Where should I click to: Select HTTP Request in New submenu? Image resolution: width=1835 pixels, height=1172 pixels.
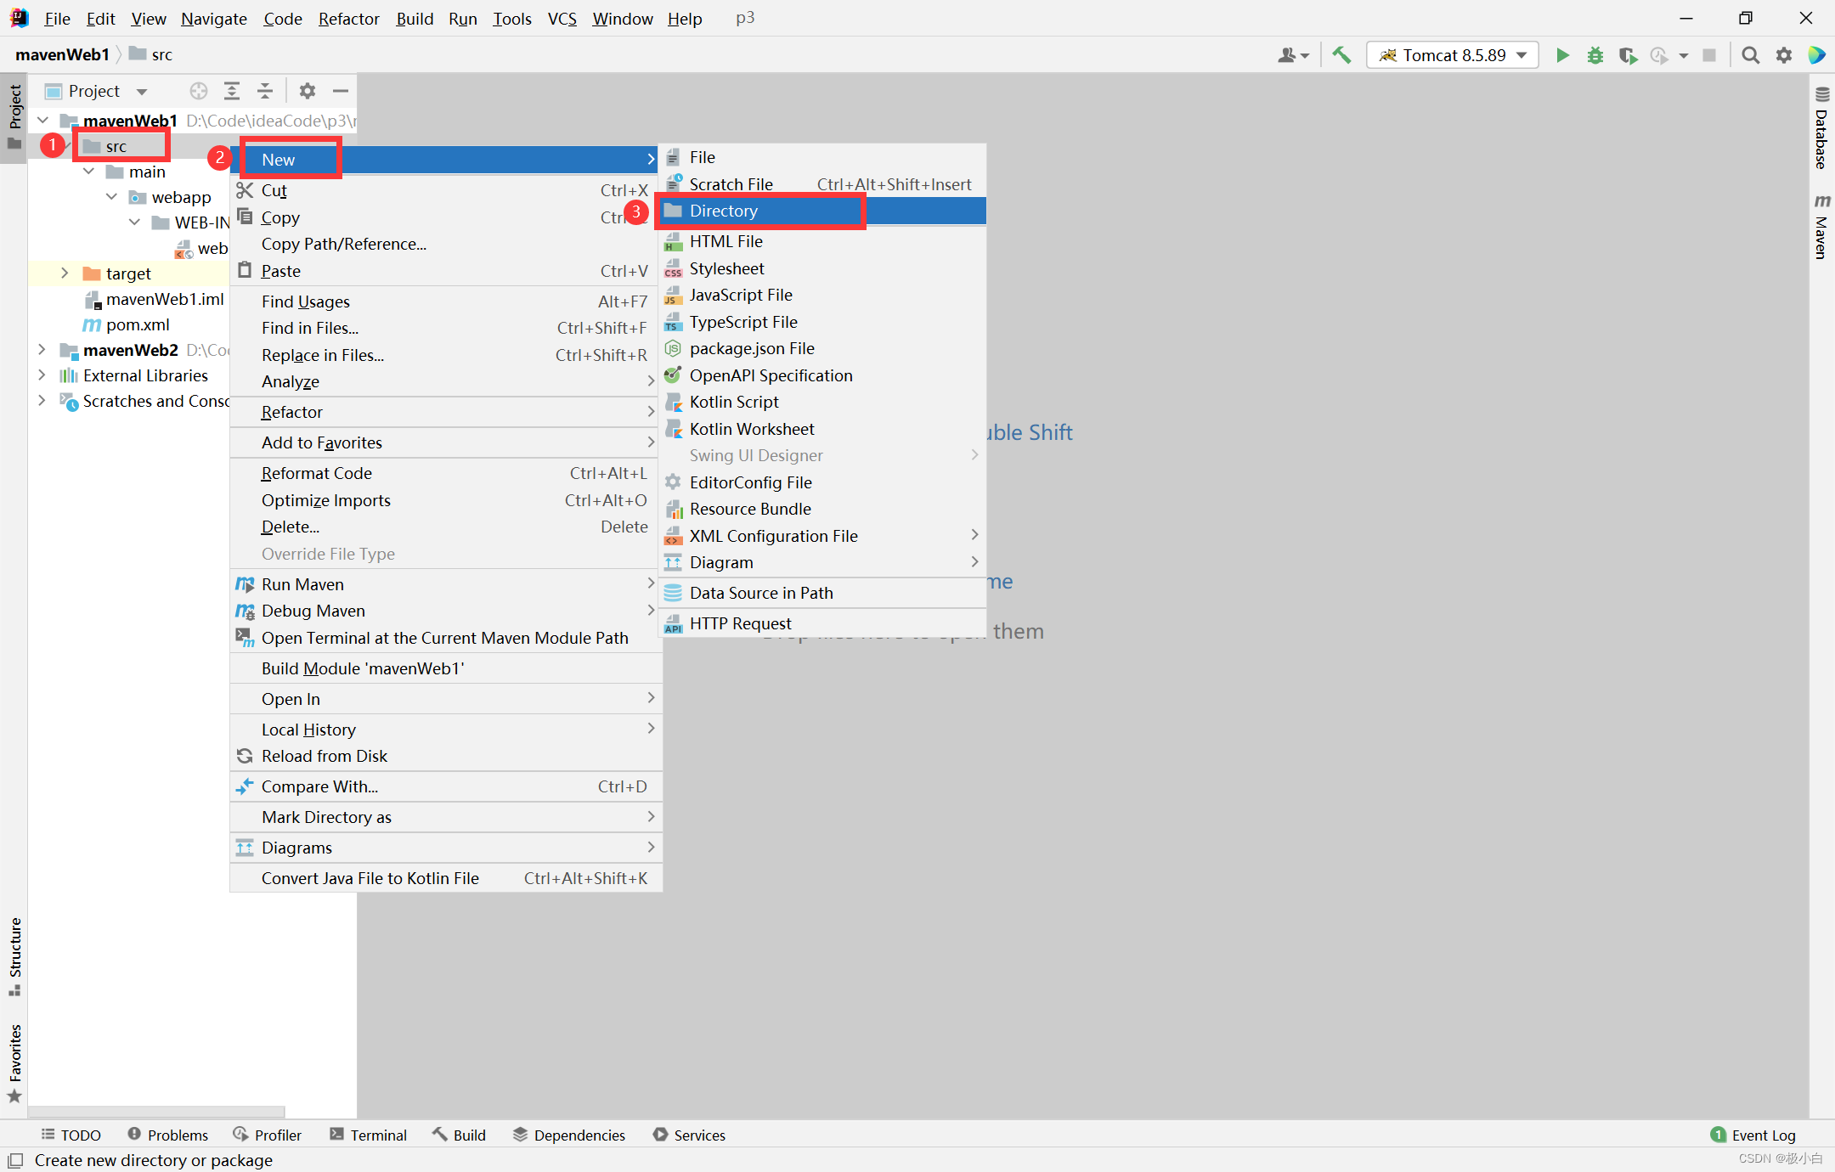[822, 623]
